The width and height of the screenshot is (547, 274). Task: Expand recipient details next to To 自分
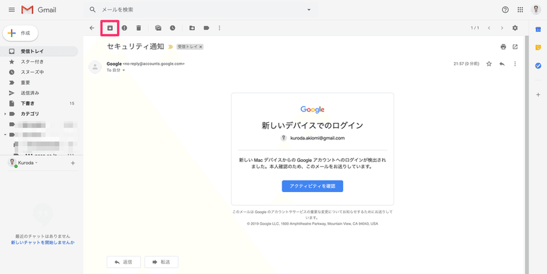pos(124,70)
